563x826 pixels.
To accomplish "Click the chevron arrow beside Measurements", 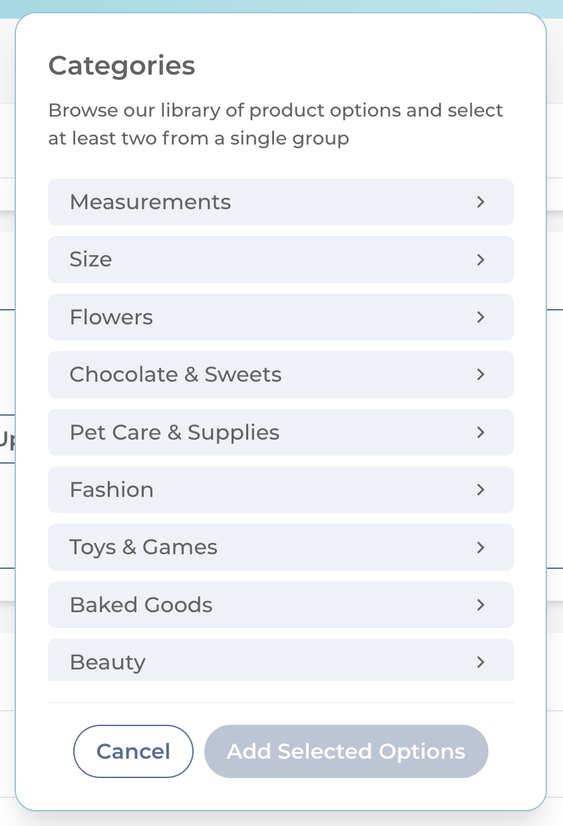I will [480, 202].
